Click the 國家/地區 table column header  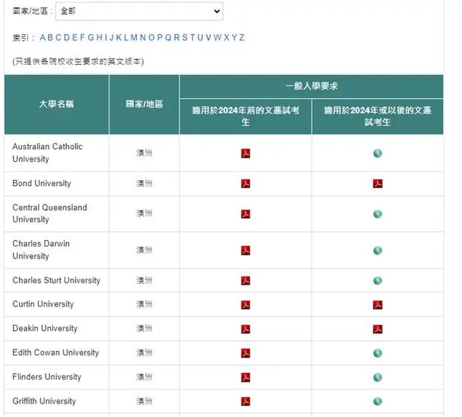(x=144, y=104)
